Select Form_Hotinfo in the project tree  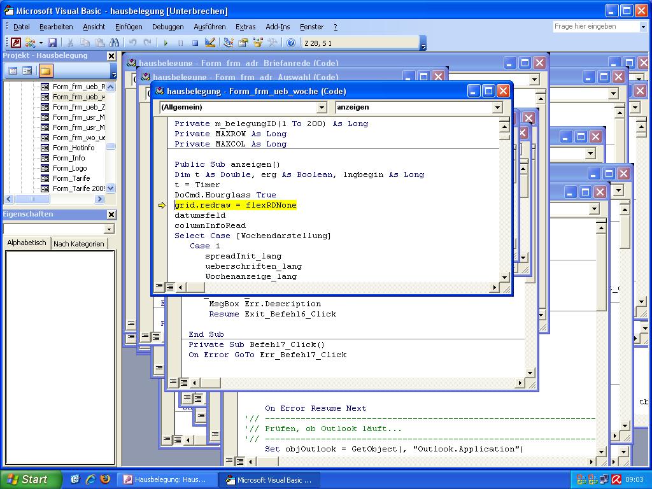(73, 148)
